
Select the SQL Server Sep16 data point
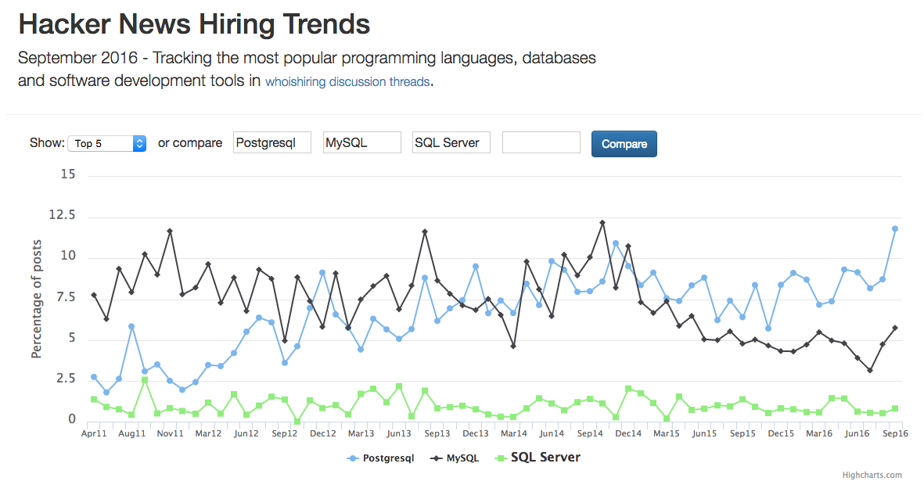[x=894, y=408]
